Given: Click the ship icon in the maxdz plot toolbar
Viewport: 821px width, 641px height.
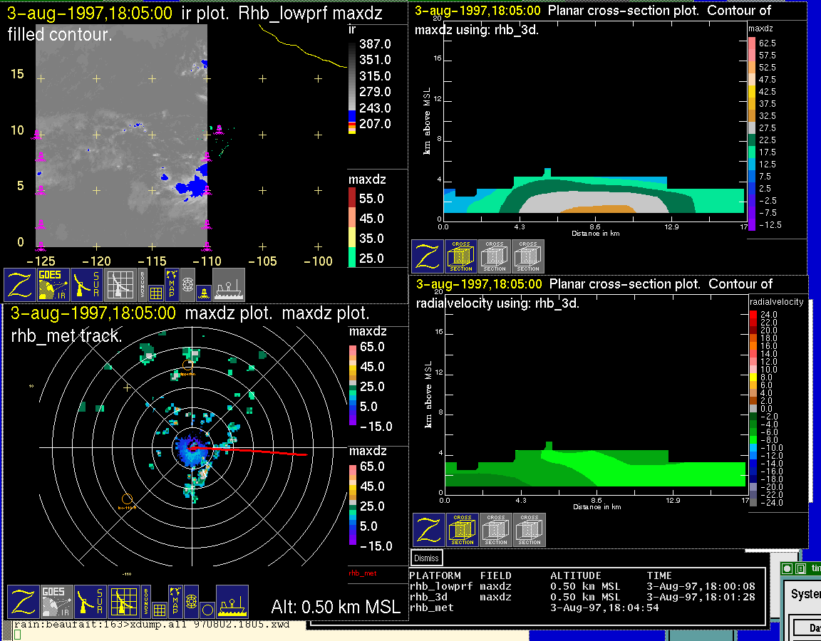Looking at the screenshot, I should click(232, 602).
